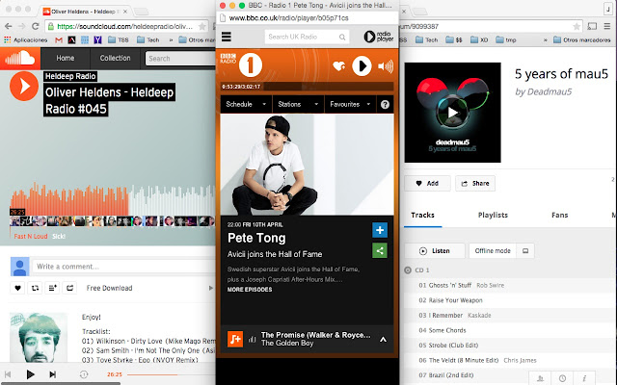Switch to Tracks tab
Viewport: 617px width, 385px height.
[x=422, y=215]
